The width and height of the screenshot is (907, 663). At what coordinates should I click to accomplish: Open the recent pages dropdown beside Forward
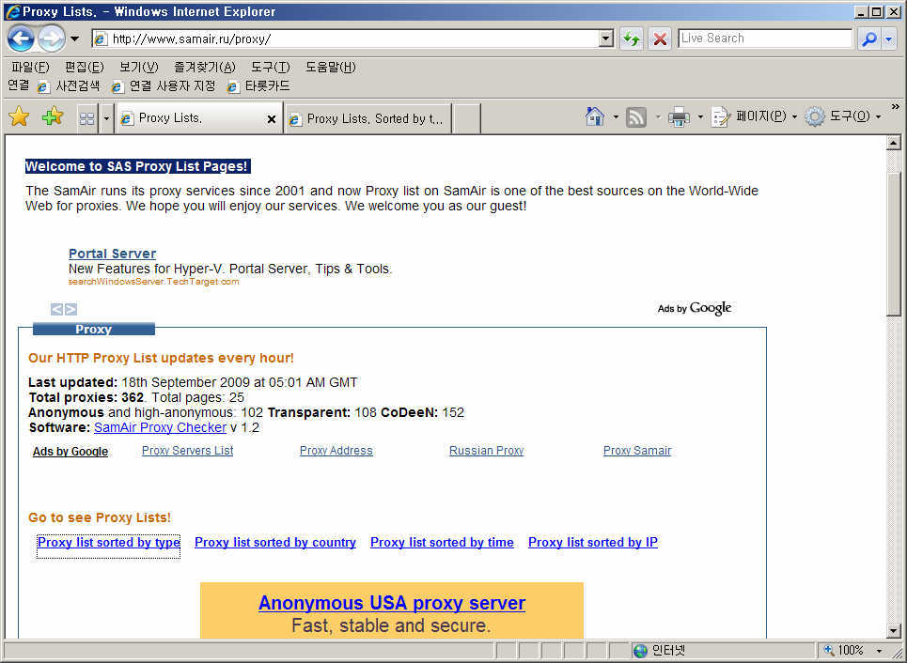pos(74,39)
